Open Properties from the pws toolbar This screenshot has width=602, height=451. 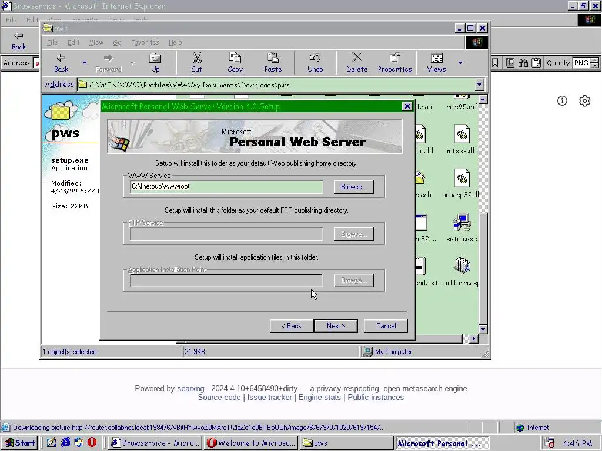point(394,62)
